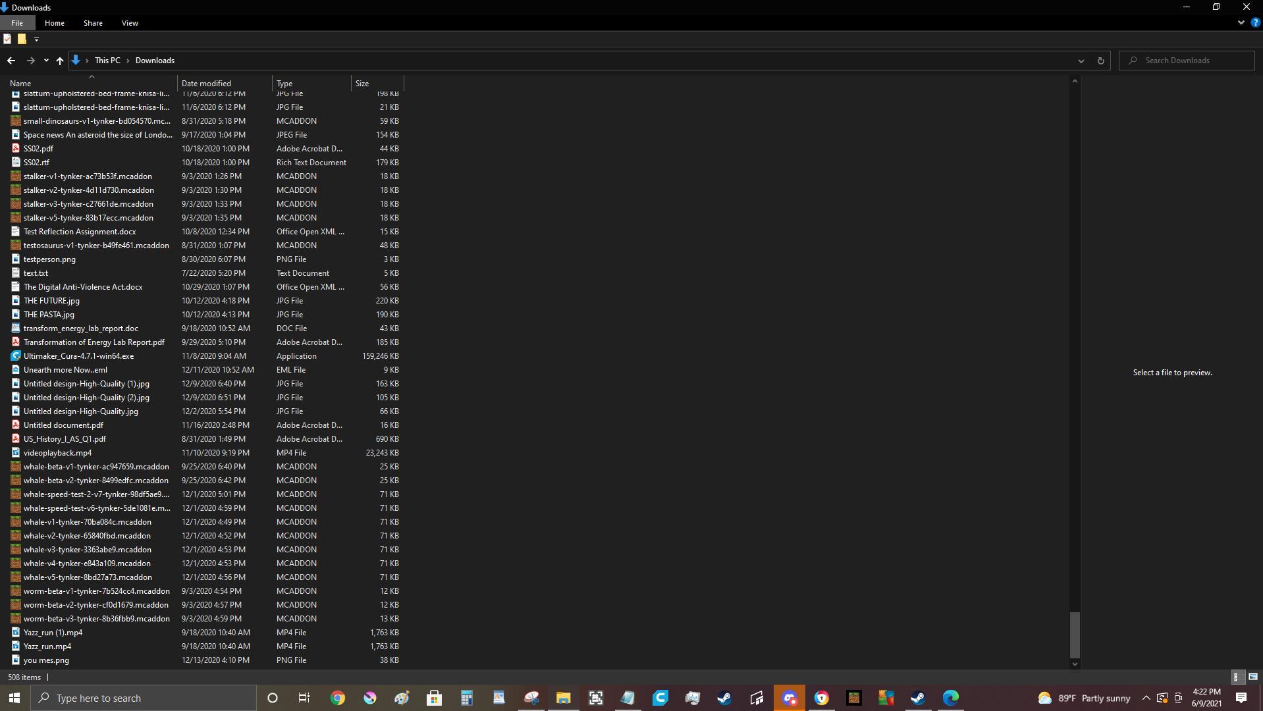
Task: Click the Properties quick access icon
Action: (7, 39)
